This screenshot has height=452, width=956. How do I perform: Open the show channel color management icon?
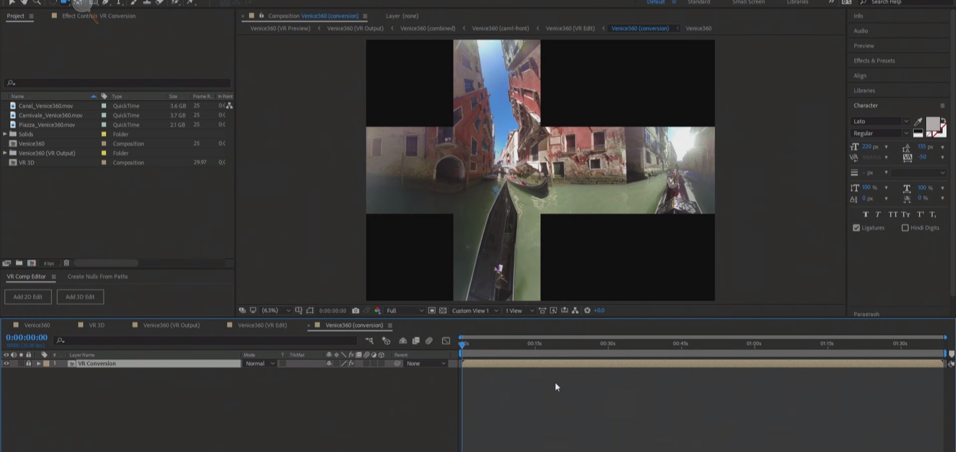click(377, 311)
